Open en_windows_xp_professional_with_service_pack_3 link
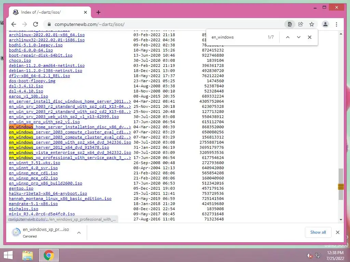This screenshot has width=350, height=262. (x=70, y=158)
